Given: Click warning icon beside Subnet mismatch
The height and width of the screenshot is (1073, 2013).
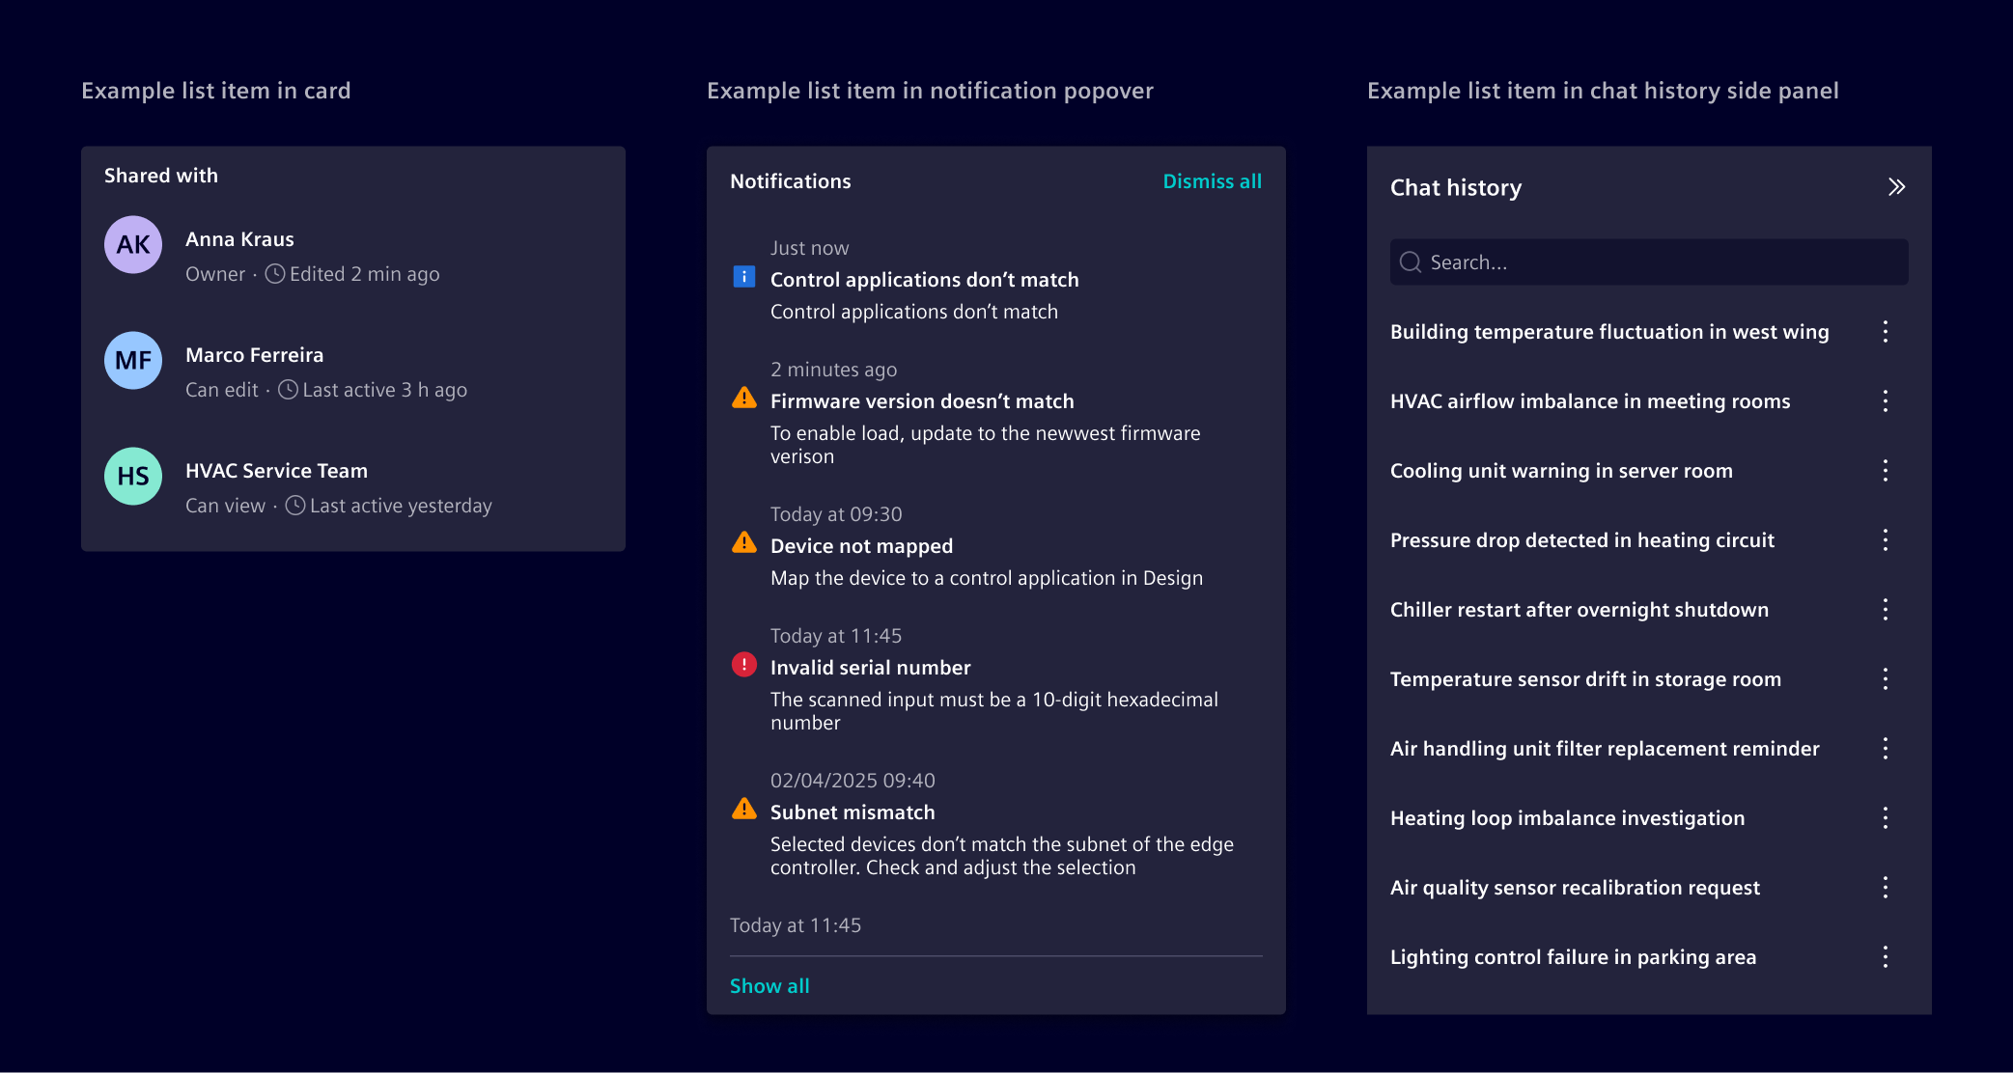Looking at the screenshot, I should click(744, 809).
